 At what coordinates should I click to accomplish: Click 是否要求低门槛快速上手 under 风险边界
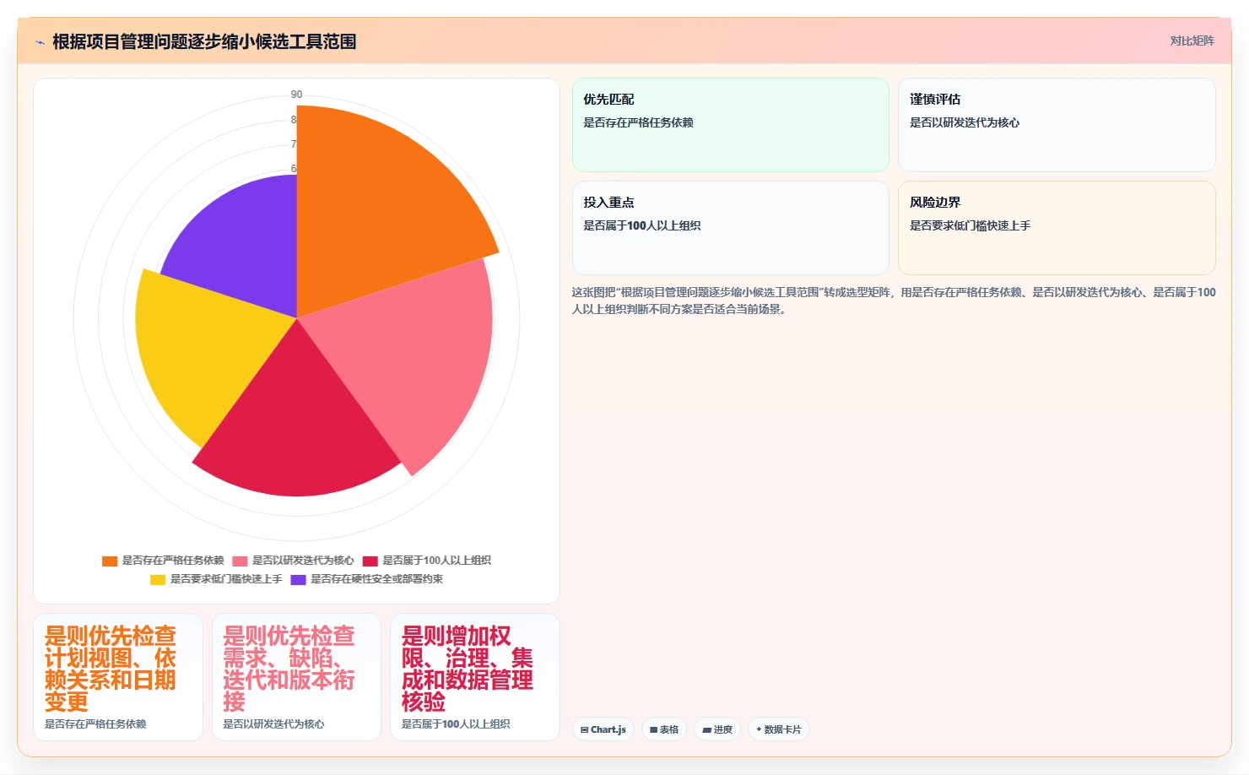point(970,225)
